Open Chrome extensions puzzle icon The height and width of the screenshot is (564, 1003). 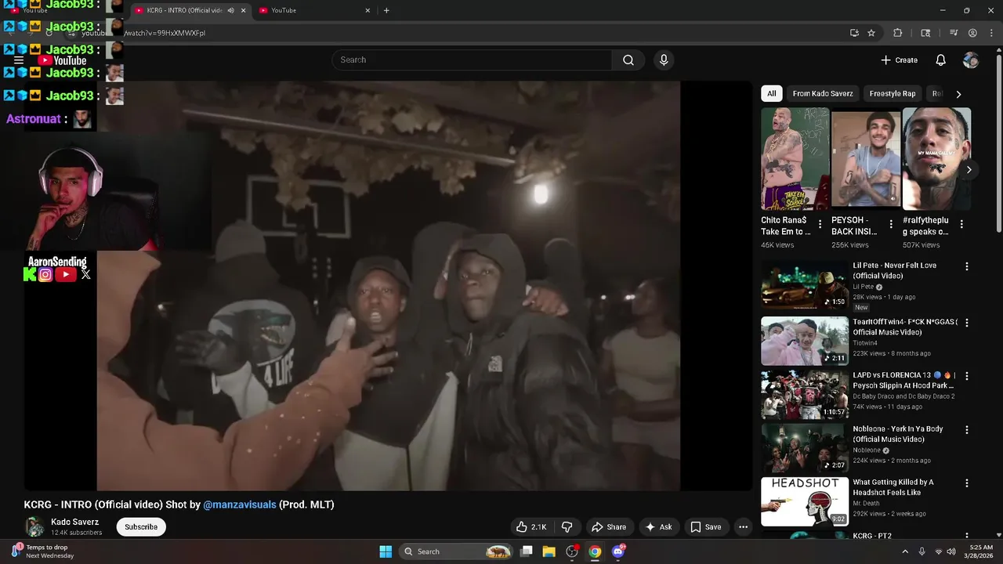coord(898,33)
